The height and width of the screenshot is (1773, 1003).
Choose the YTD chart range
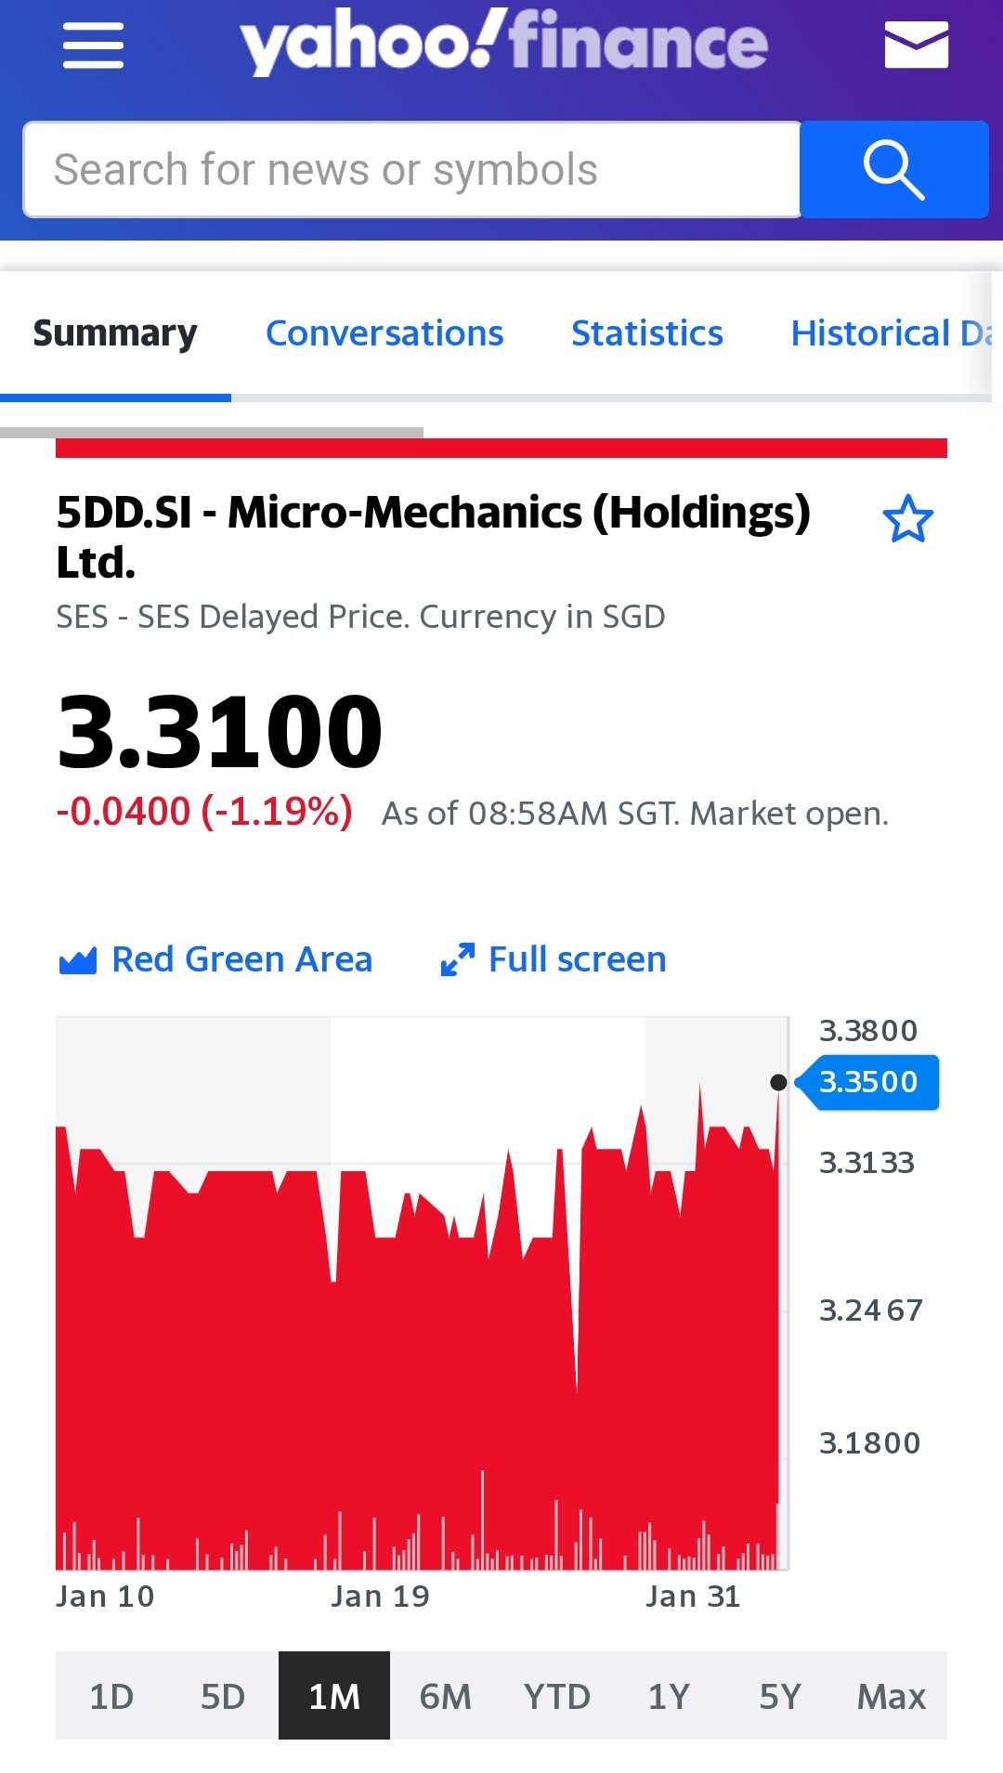(557, 1696)
